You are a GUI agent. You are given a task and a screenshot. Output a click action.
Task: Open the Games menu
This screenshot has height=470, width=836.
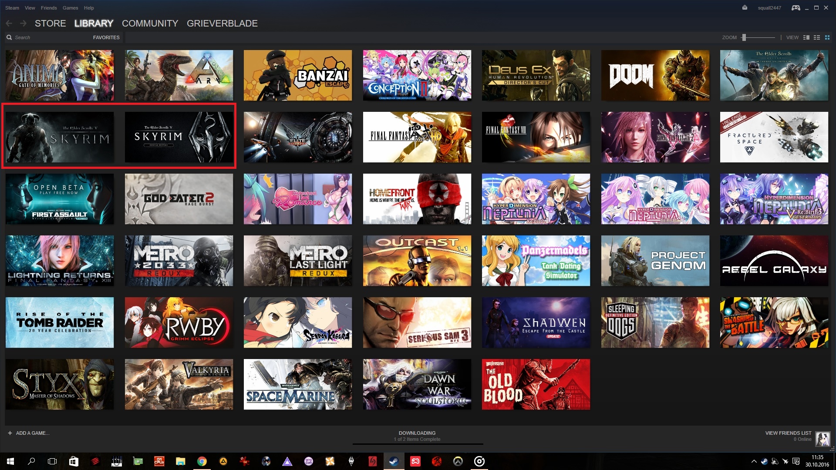[x=70, y=8]
